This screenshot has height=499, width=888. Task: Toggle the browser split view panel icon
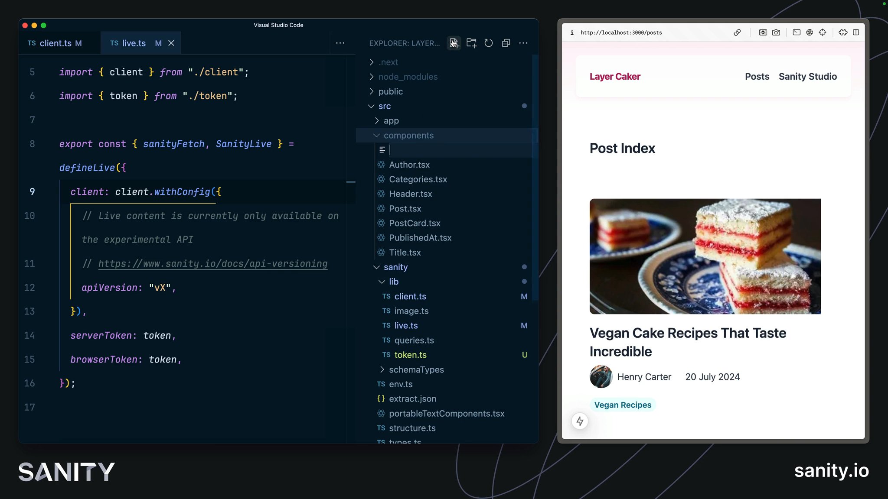click(x=856, y=32)
